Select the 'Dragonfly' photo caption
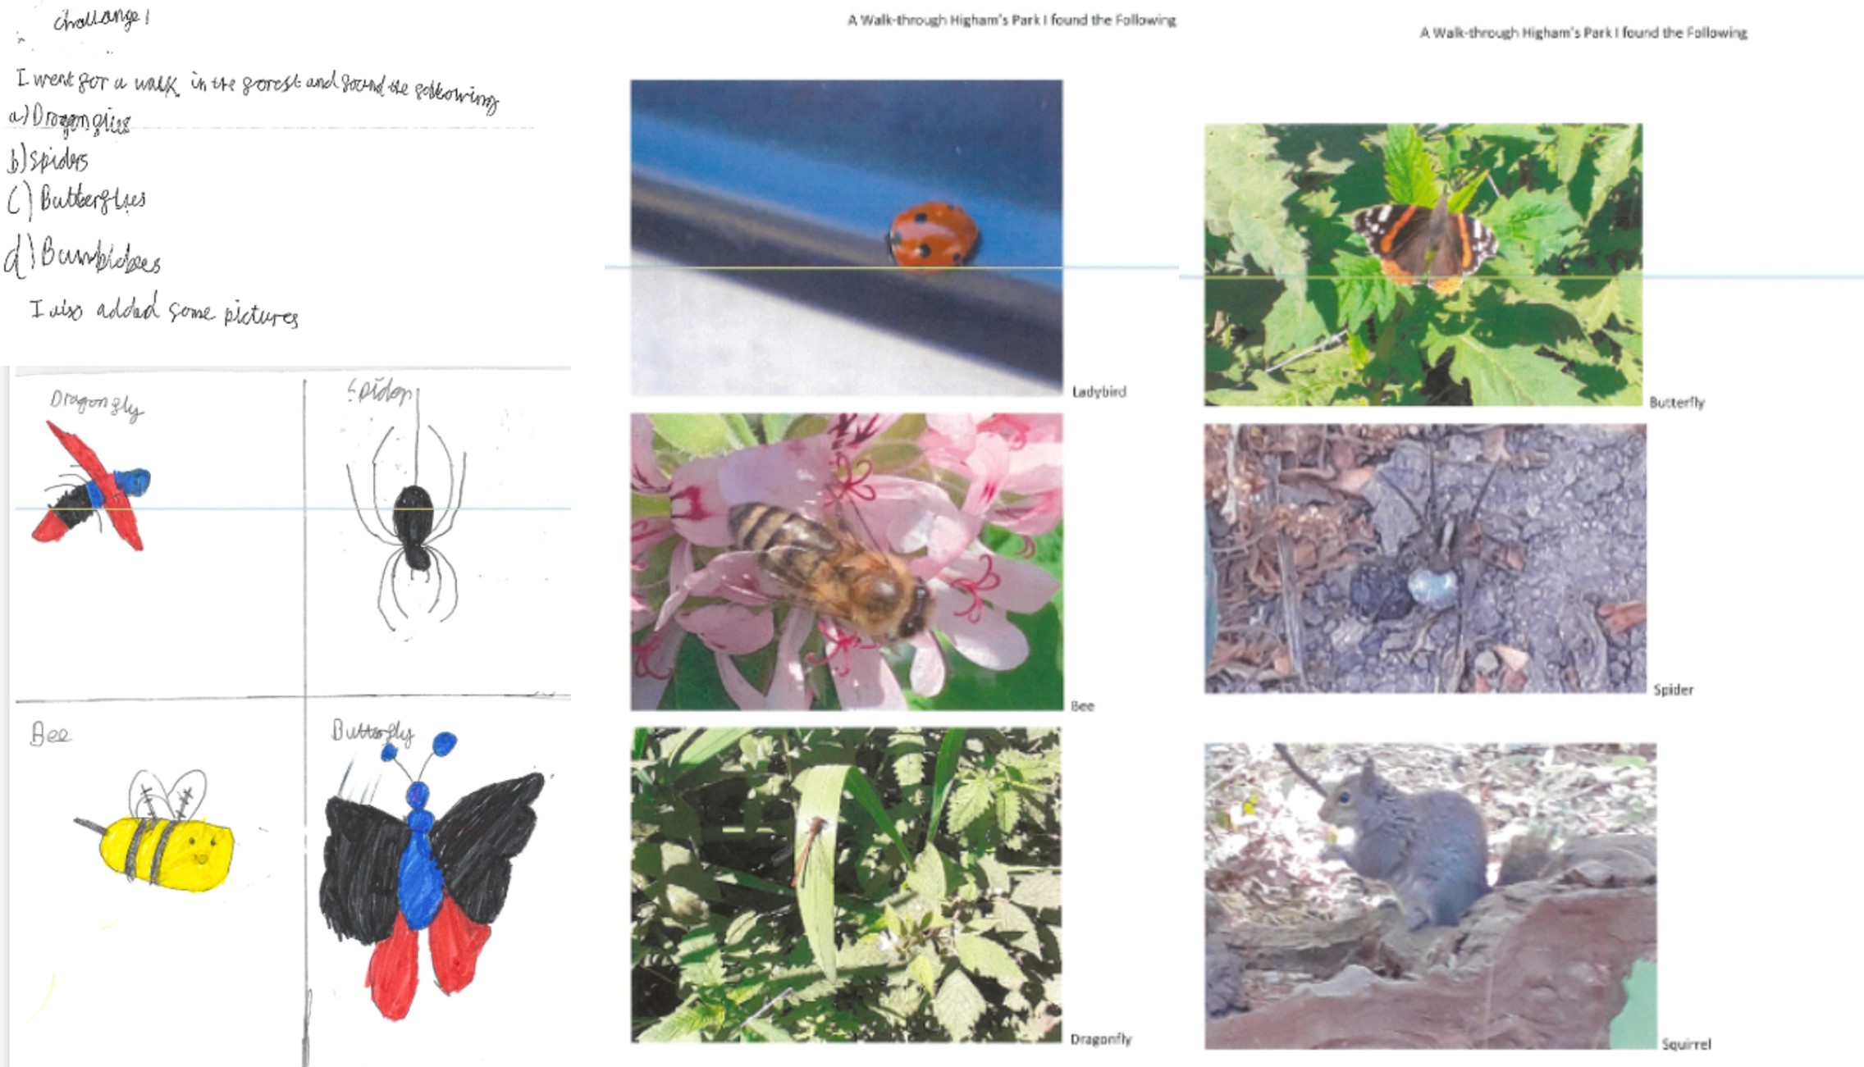This screenshot has width=1864, height=1067. pyautogui.click(x=1100, y=1039)
